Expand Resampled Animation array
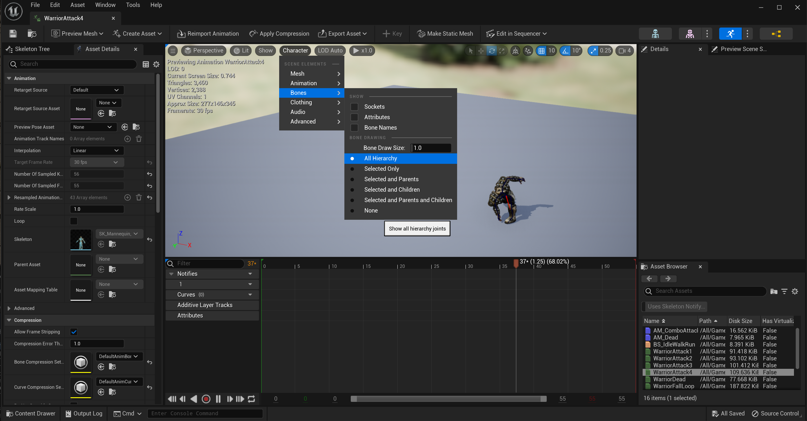Image resolution: width=807 pixels, height=421 pixels. [x=9, y=197]
